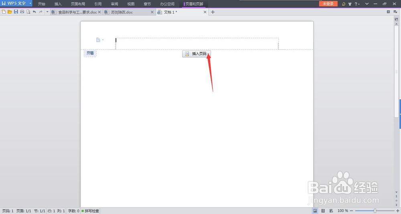
Task: Click the 未登录 login button
Action: (x=328, y=4)
